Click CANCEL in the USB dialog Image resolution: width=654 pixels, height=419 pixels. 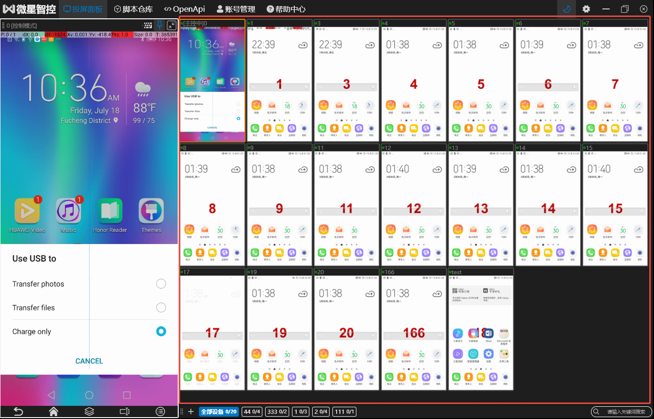click(x=89, y=361)
